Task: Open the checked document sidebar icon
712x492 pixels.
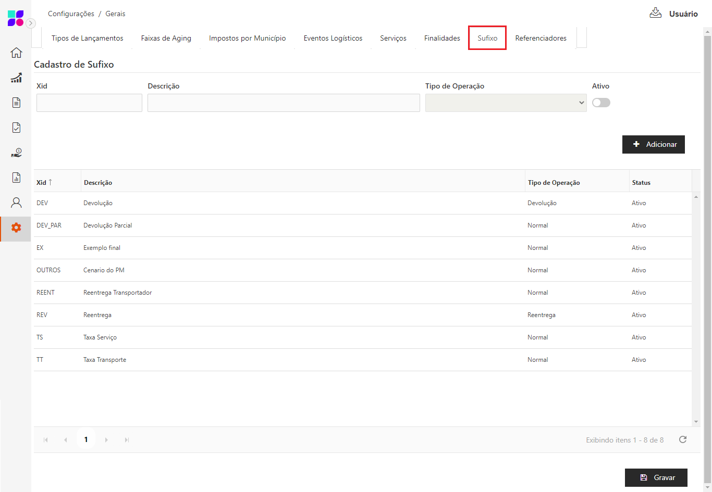Action: click(16, 128)
